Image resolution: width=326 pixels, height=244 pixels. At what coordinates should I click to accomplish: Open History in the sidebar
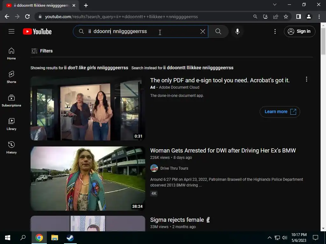(x=11, y=147)
